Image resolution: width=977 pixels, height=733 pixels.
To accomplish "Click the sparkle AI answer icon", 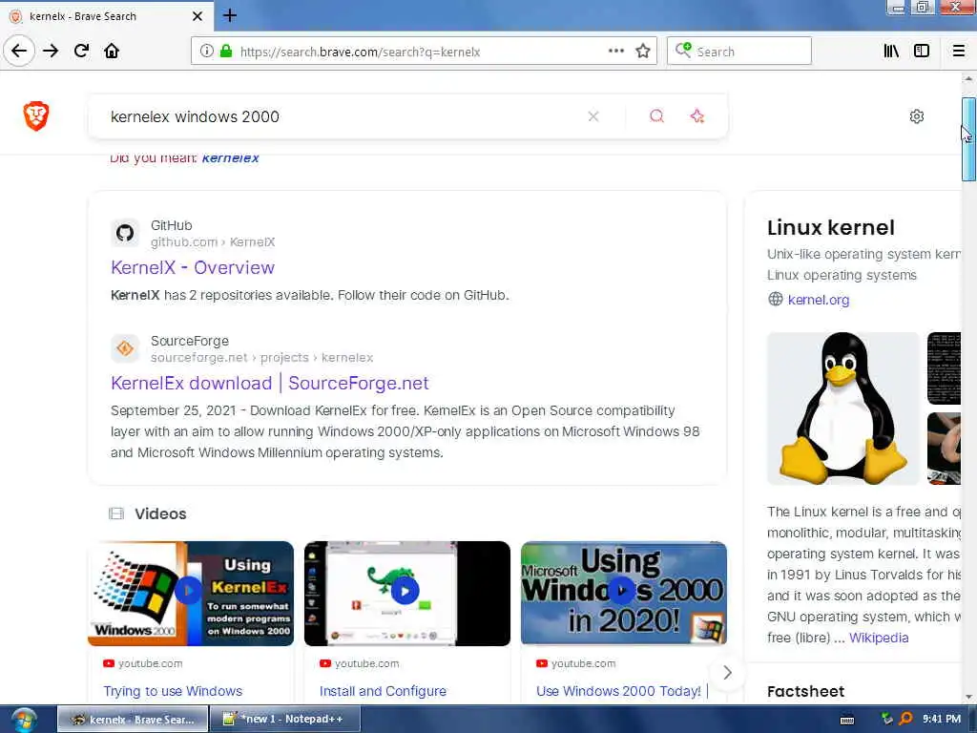I will click(x=697, y=116).
